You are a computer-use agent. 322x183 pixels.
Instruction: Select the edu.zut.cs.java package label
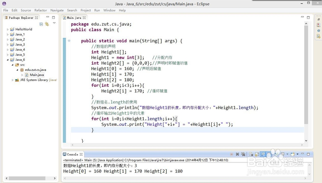coord(35,70)
